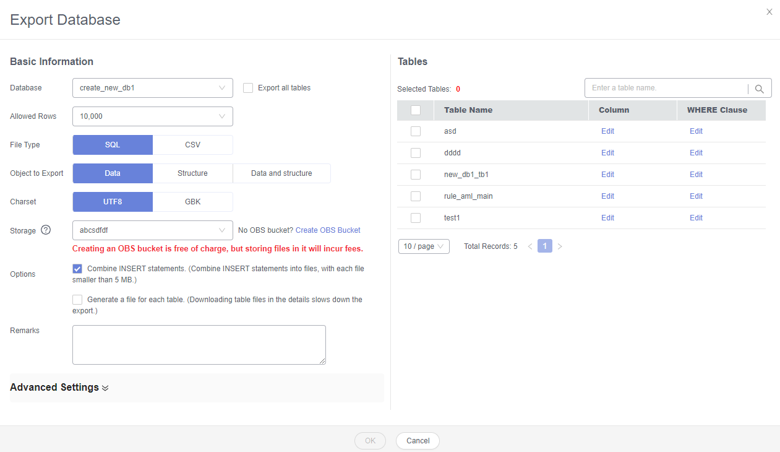This screenshot has width=780, height=452.
Task: Close the Export Database dialog
Action: click(x=769, y=12)
